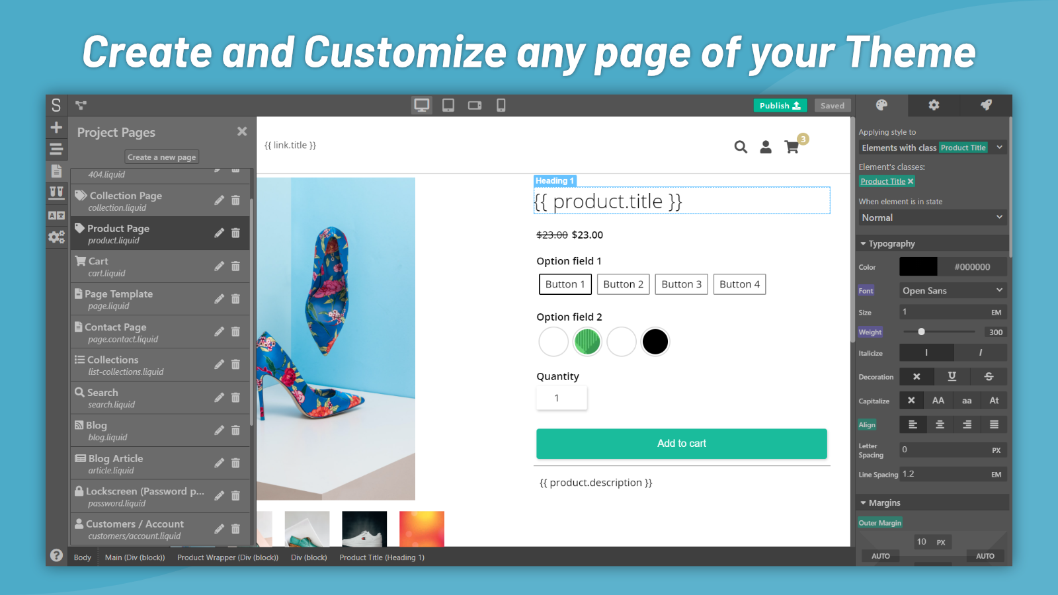This screenshot has height=595, width=1058.
Task: Select the pages document icon in left toolbar
Action: (56, 171)
